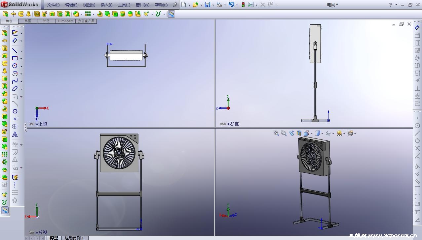Switch to the 评估 tab
The height and width of the screenshot is (240, 422).
pyautogui.click(x=46, y=21)
